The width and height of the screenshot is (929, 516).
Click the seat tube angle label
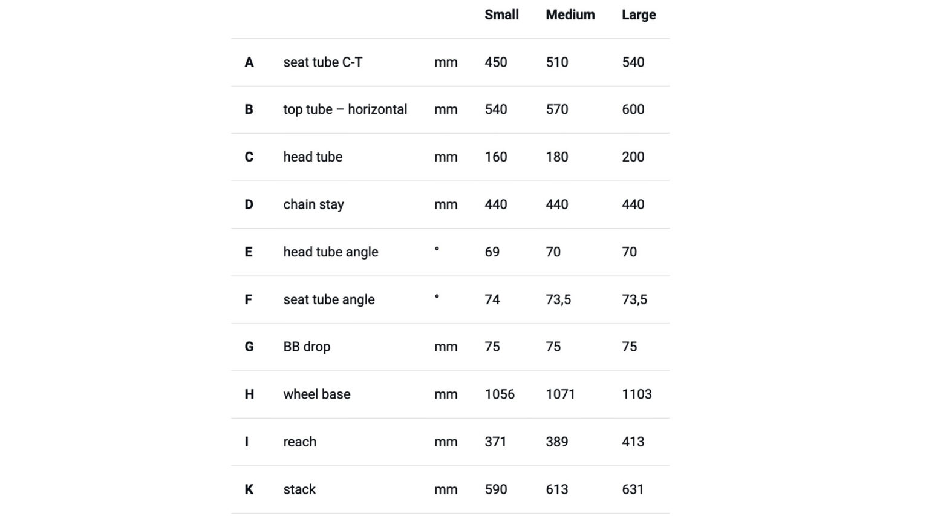328,299
